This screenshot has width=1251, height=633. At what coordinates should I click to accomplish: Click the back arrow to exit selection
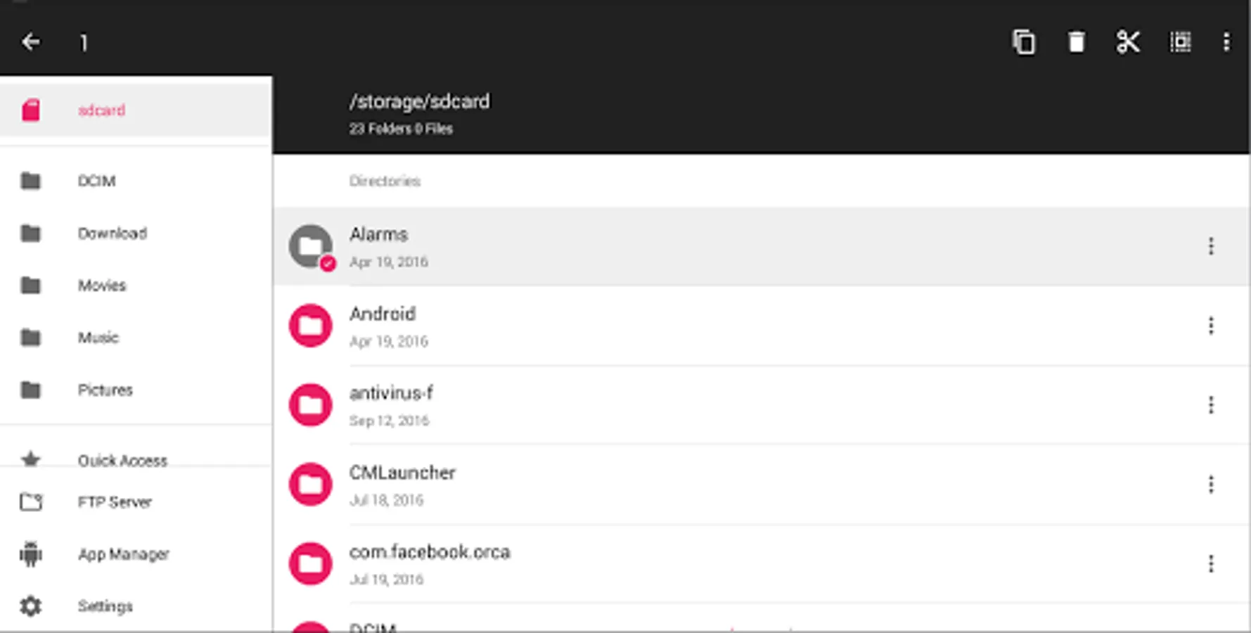31,42
